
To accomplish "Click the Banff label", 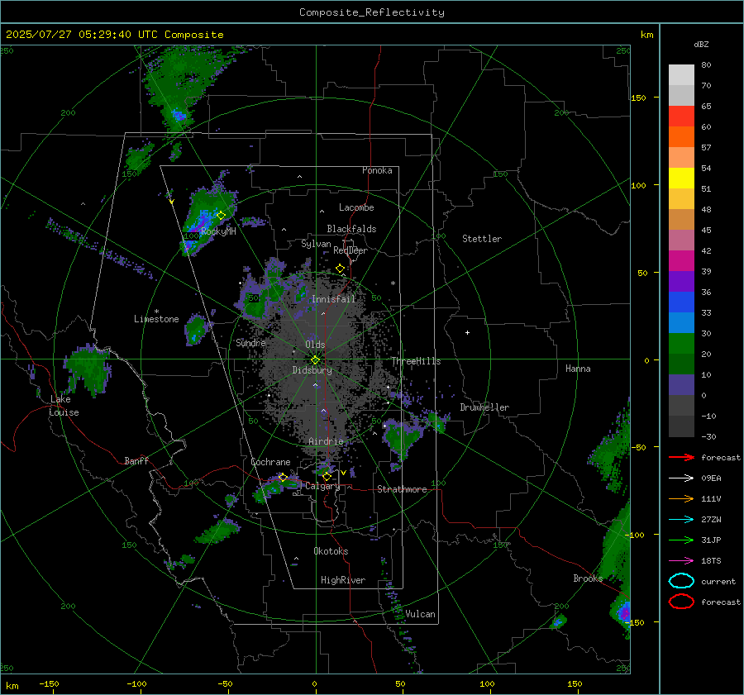I will coord(136,460).
